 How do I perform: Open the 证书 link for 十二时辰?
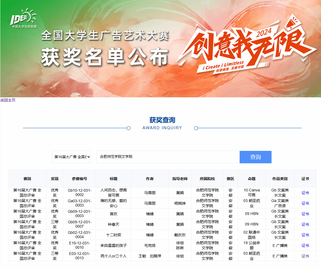pyautogui.click(x=305, y=235)
